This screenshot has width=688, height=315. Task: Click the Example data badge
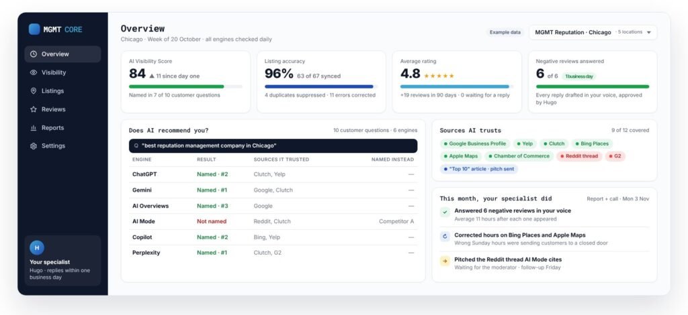point(505,32)
